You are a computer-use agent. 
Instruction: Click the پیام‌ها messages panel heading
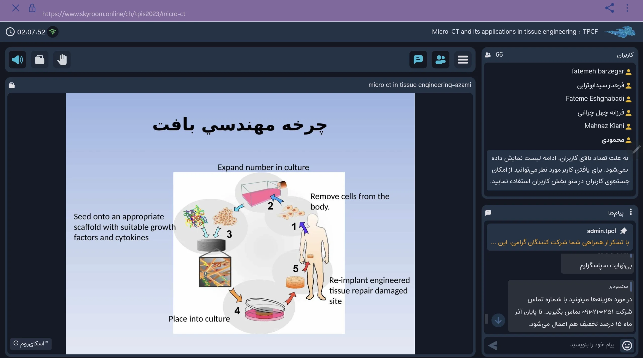click(x=616, y=213)
